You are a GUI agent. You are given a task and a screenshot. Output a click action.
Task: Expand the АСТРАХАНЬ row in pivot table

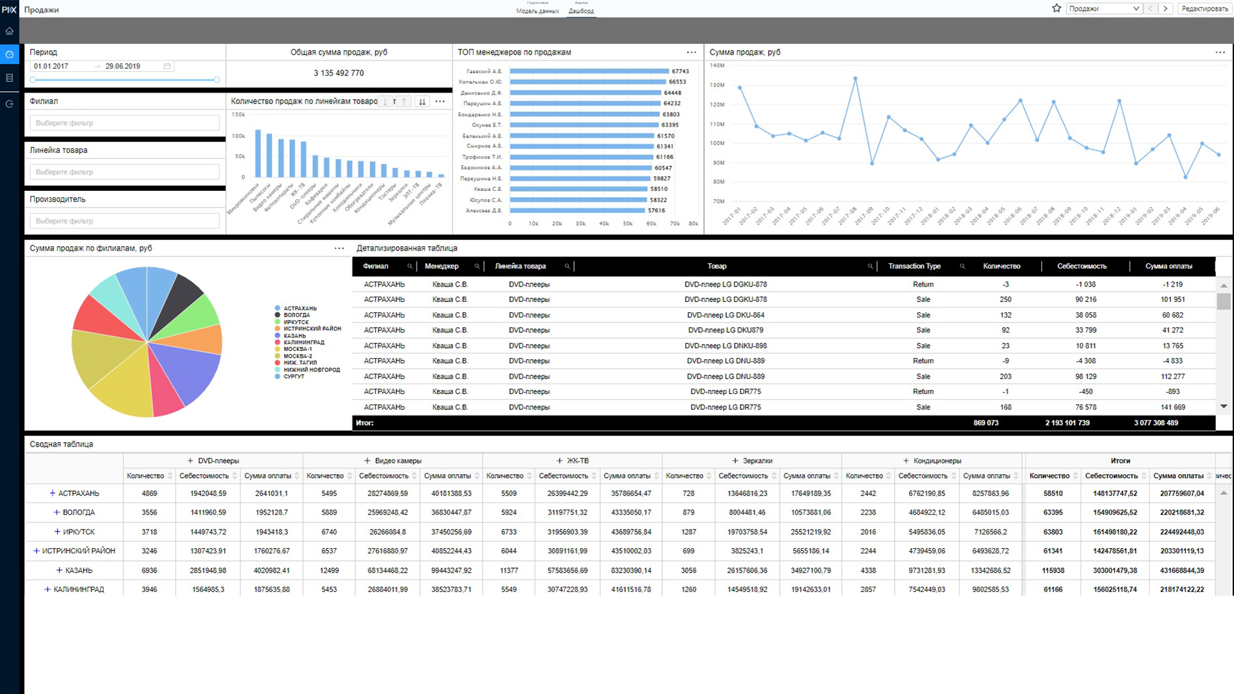(x=52, y=494)
